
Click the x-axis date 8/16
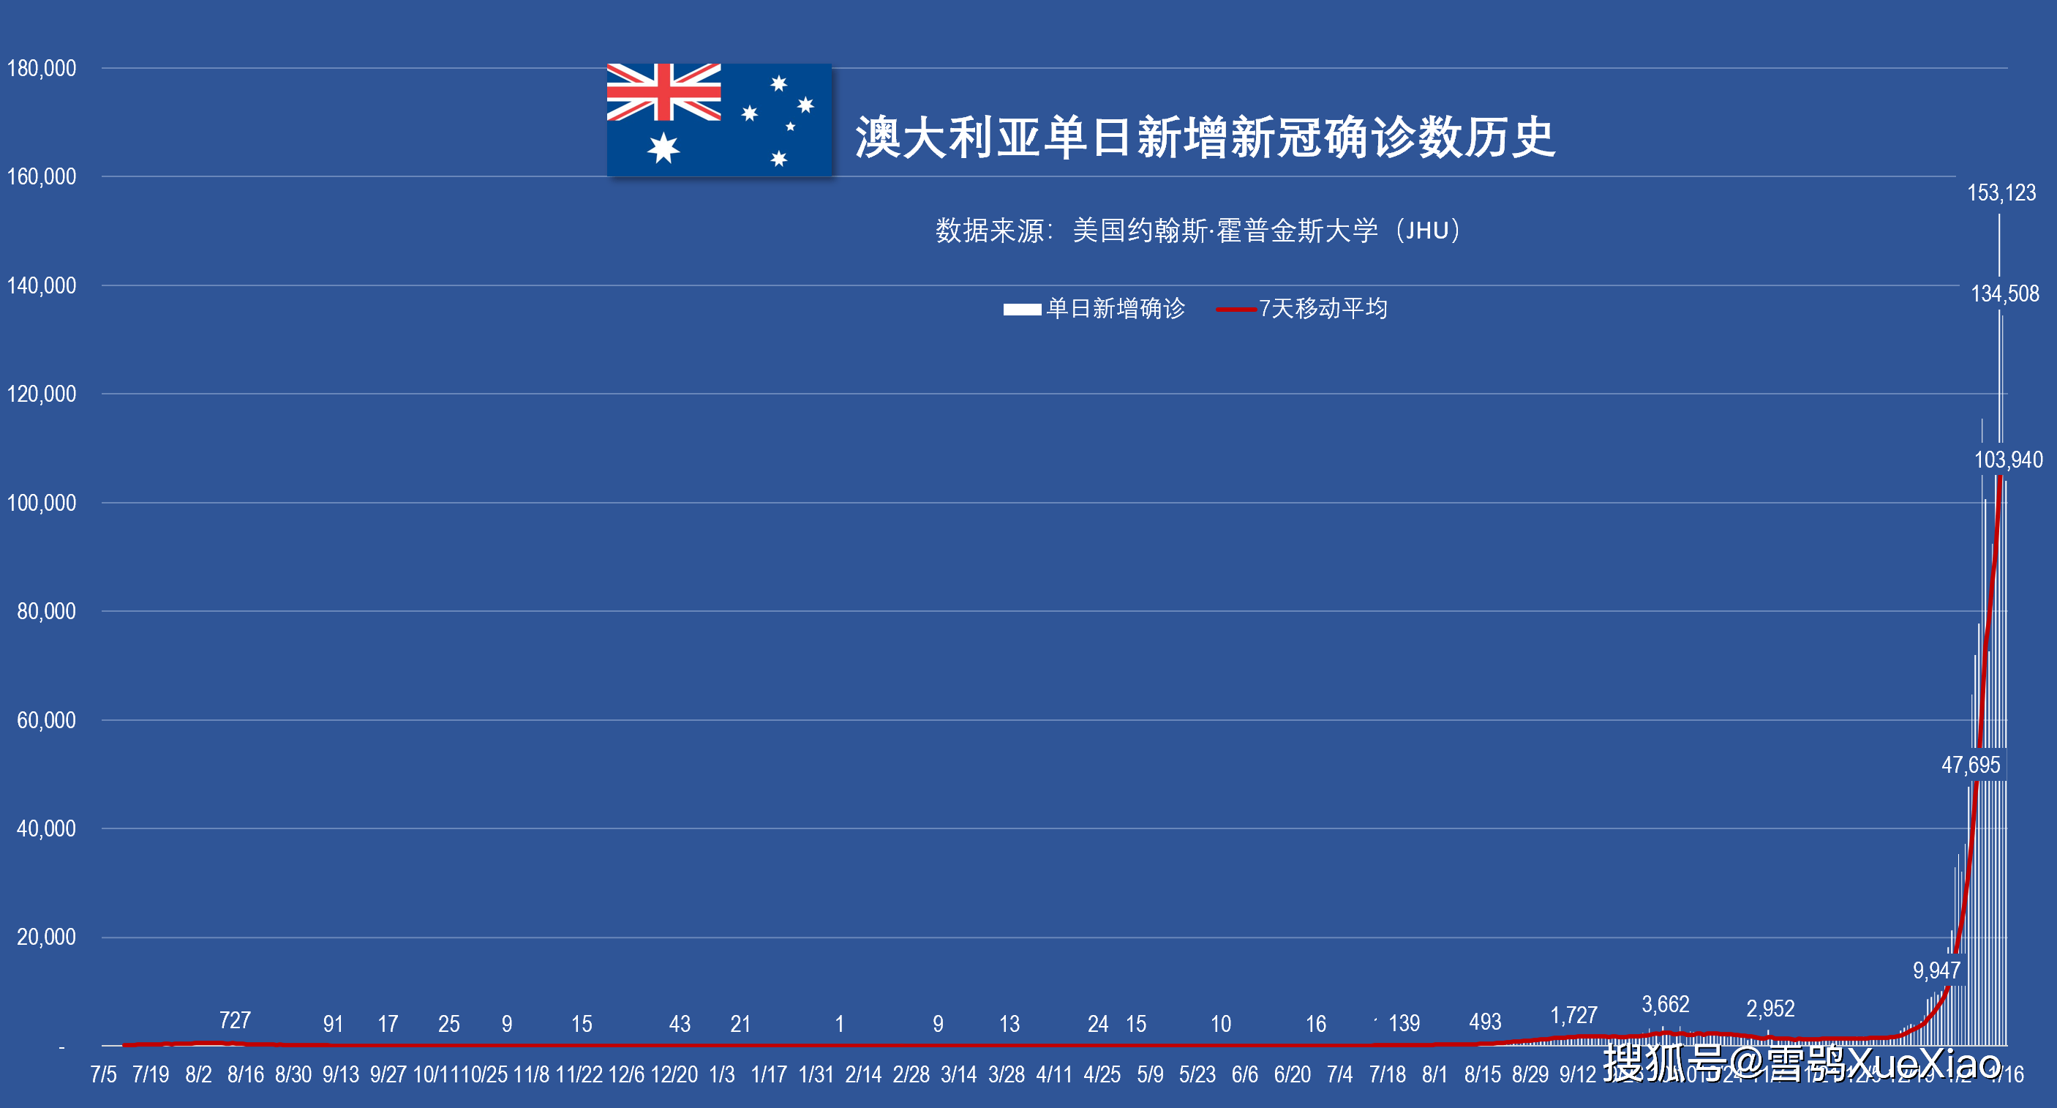[x=245, y=1074]
